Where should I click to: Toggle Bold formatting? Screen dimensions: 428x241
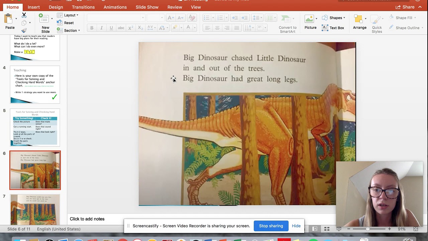92,28
